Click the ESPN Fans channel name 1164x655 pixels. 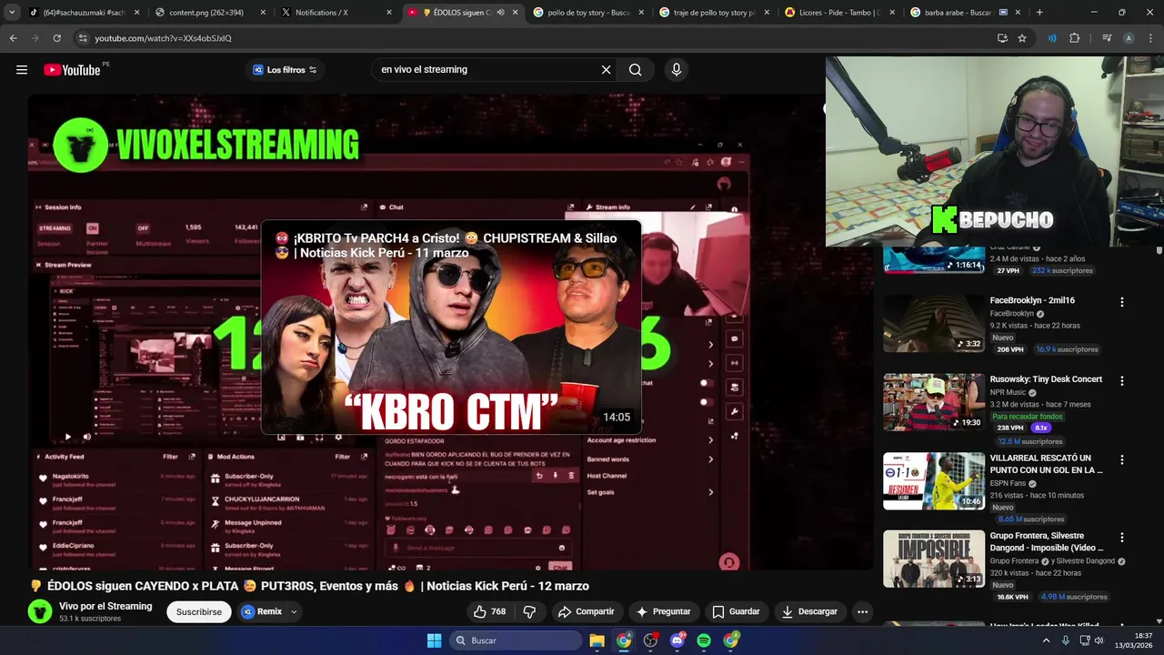point(1008,483)
